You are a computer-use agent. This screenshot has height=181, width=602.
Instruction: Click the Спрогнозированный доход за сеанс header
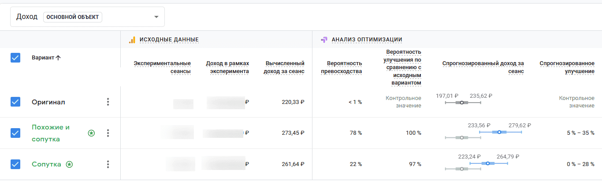pyautogui.click(x=483, y=67)
